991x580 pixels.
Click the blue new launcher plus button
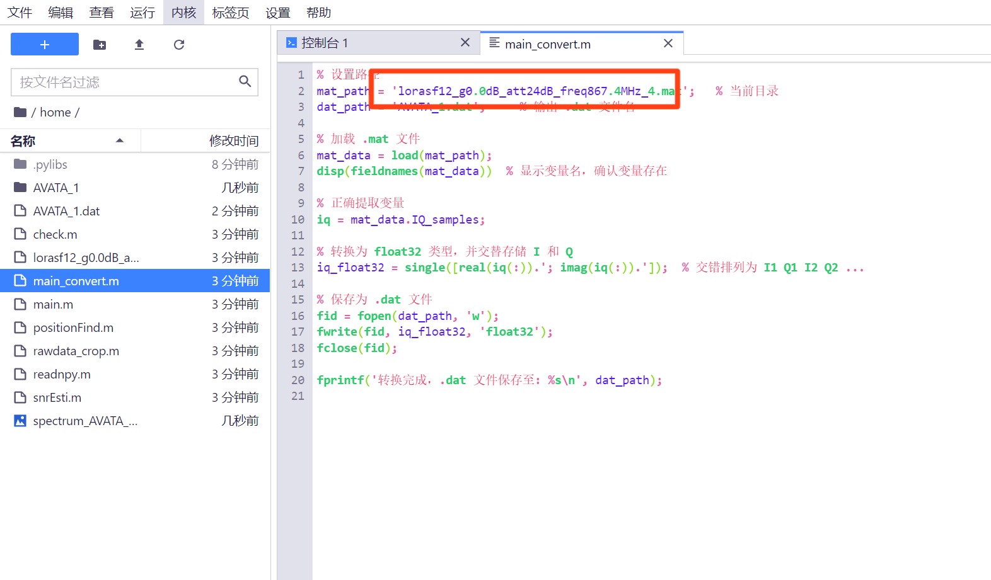point(45,45)
